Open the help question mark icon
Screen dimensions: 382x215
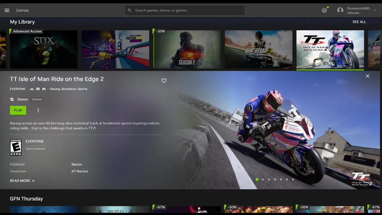324,10
